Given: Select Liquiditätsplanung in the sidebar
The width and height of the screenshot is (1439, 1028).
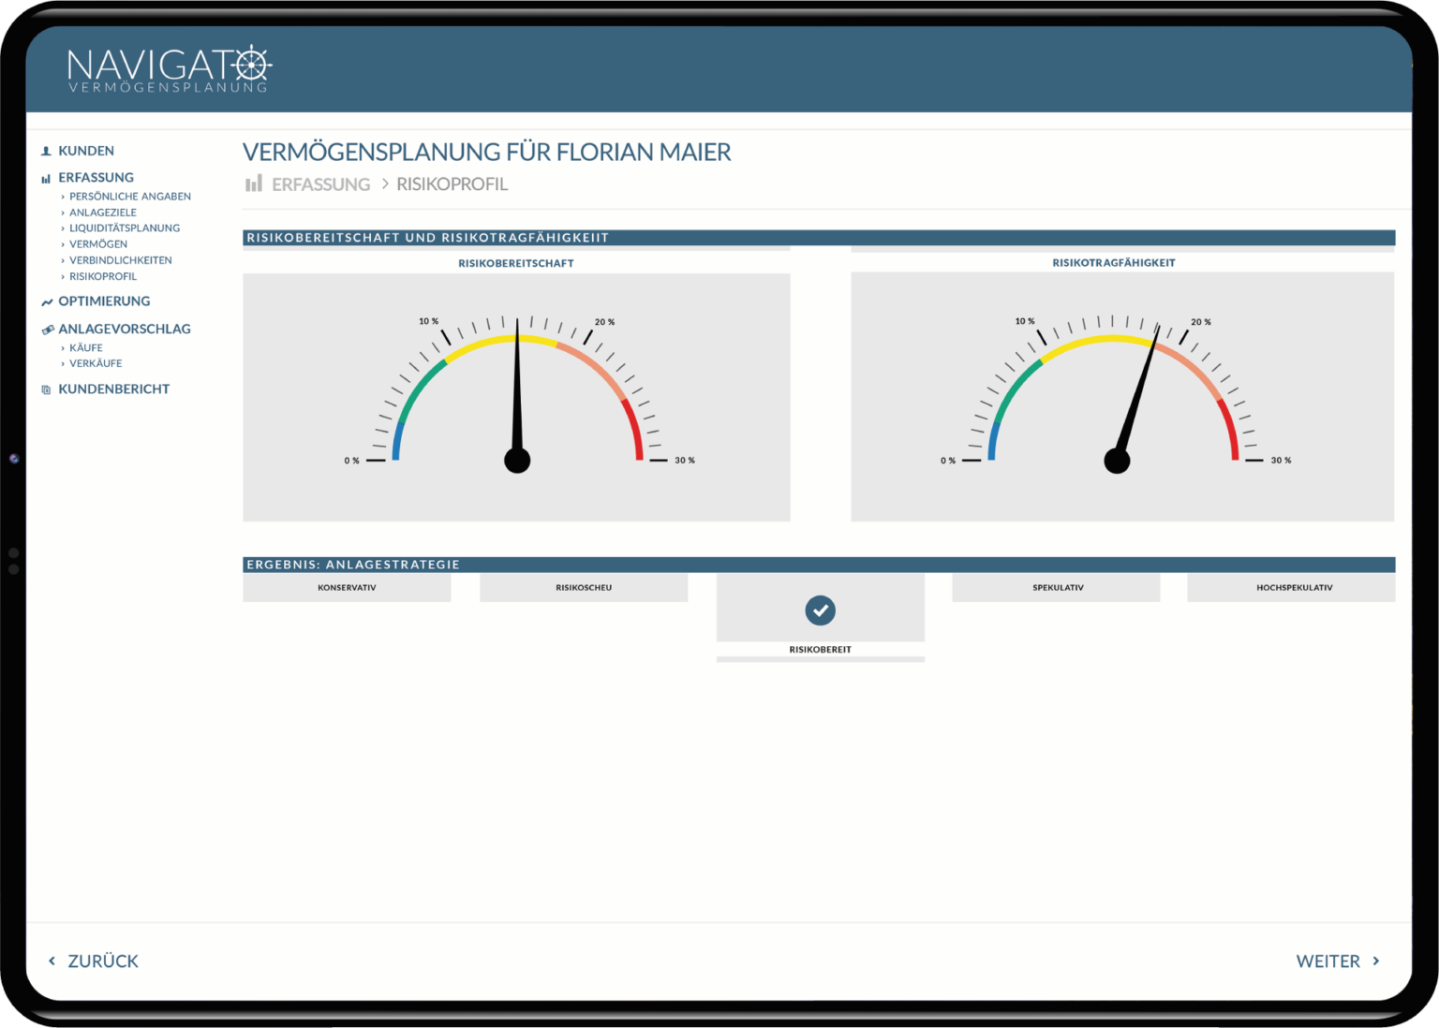Looking at the screenshot, I should coord(125,228).
